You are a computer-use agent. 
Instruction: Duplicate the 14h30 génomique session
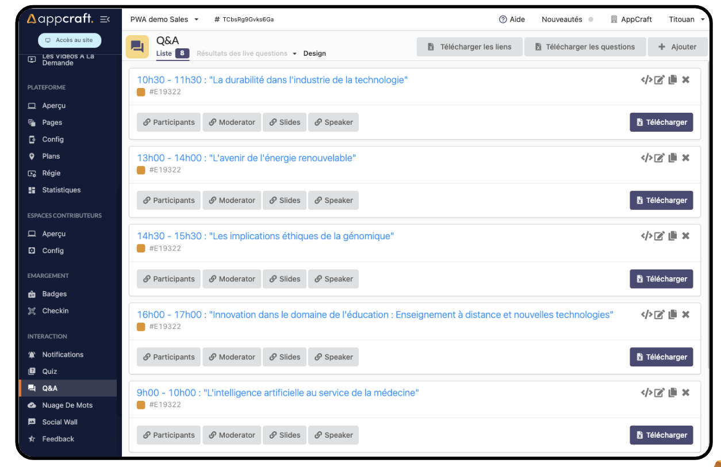pyautogui.click(x=673, y=236)
